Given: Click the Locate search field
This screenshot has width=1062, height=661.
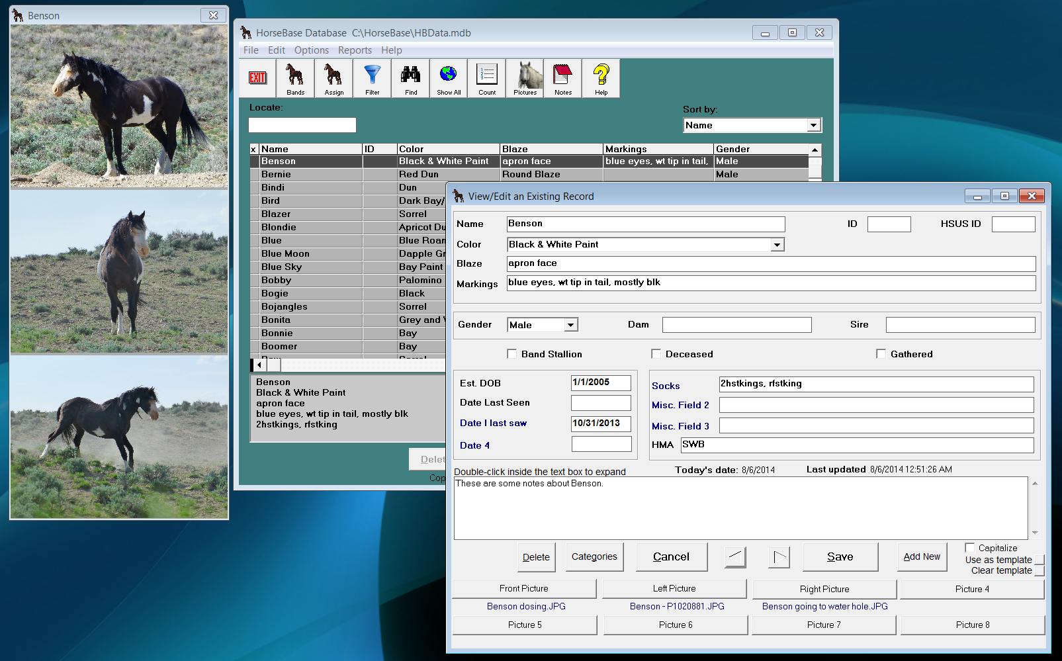Looking at the screenshot, I should [302, 125].
